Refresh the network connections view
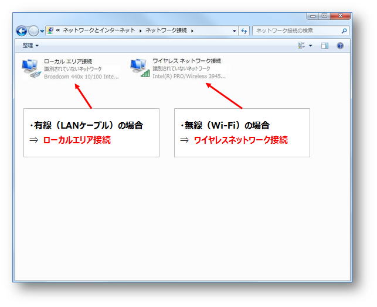The height and width of the screenshot is (307, 377). click(244, 31)
